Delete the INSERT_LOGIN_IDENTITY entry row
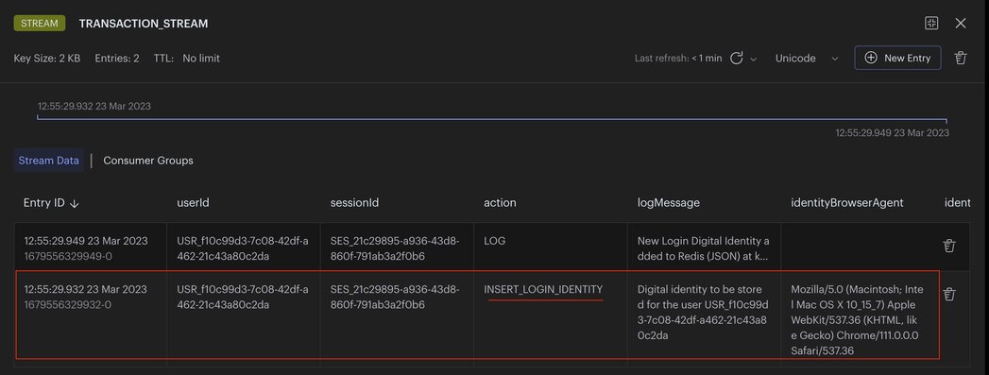This screenshot has width=989, height=375. (x=948, y=294)
